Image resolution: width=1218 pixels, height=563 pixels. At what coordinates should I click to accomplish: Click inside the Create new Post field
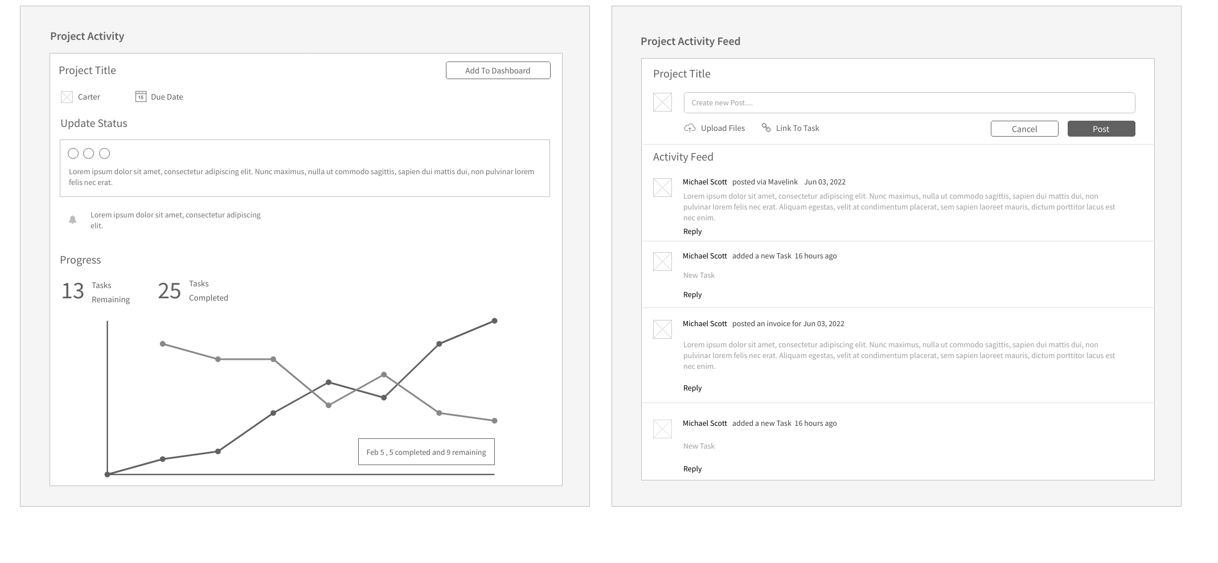[x=909, y=102]
